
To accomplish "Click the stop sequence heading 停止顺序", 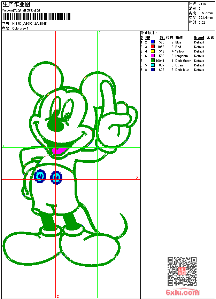I will (148, 33).
